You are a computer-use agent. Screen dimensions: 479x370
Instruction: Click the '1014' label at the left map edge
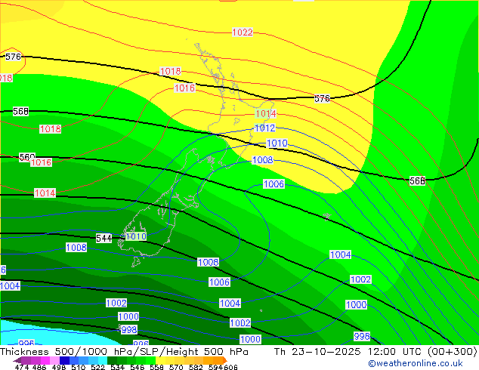pos(45,193)
